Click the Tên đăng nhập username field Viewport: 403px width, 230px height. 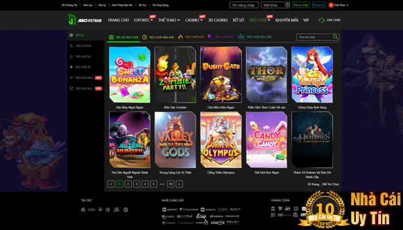click(244, 5)
